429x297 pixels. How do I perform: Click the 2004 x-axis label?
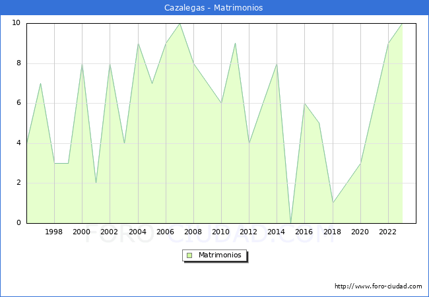coord(137,232)
